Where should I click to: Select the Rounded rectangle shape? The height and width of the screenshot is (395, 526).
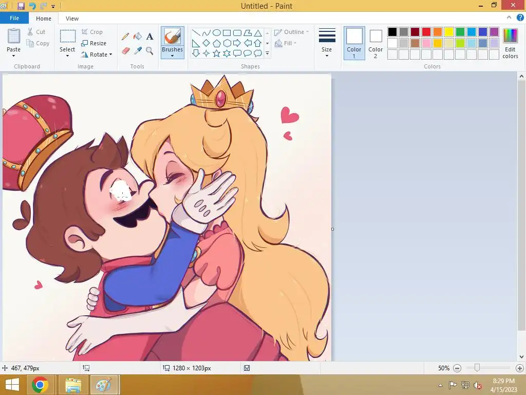tap(237, 33)
